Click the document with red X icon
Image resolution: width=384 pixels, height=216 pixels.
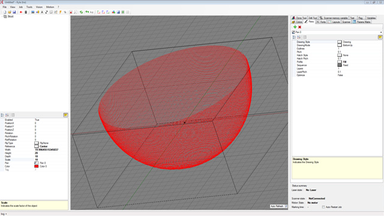pos(71,12)
